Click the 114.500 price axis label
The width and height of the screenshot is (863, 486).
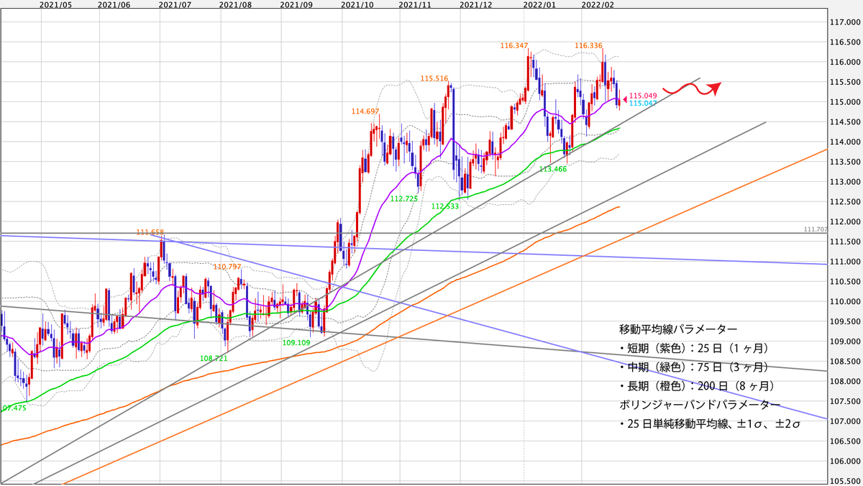tap(844, 122)
